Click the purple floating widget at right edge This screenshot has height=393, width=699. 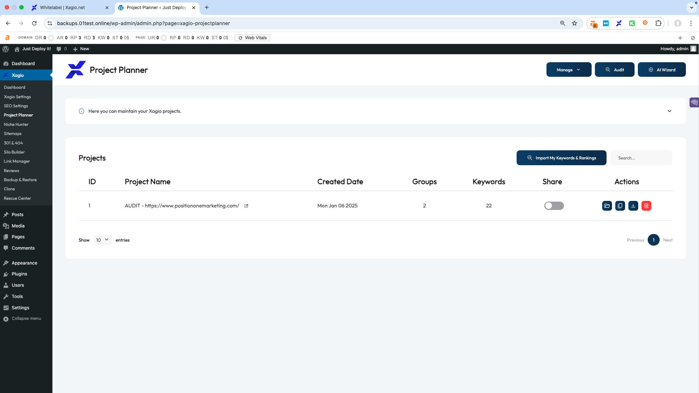[694, 102]
